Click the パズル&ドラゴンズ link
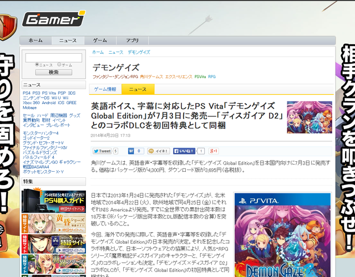This screenshot has height=277, width=355. pyautogui.click(x=40, y=152)
